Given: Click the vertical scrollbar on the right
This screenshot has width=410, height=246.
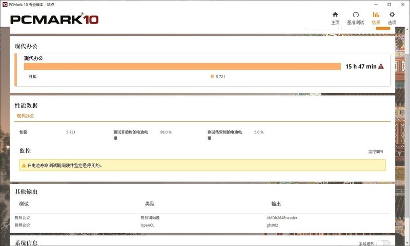Looking at the screenshot, I should (407, 136).
